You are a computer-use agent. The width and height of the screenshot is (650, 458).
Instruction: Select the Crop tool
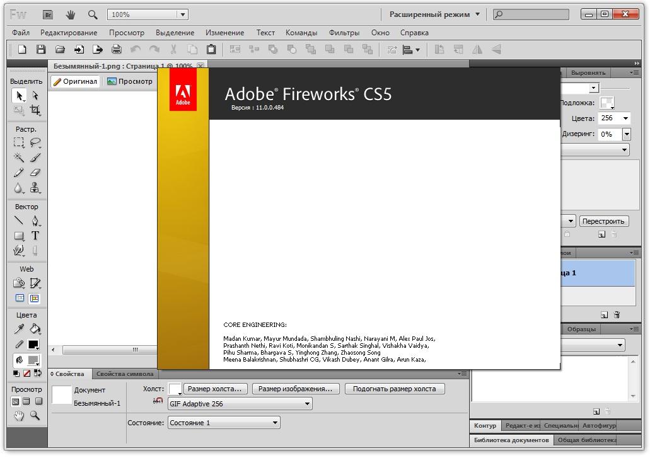click(35, 110)
